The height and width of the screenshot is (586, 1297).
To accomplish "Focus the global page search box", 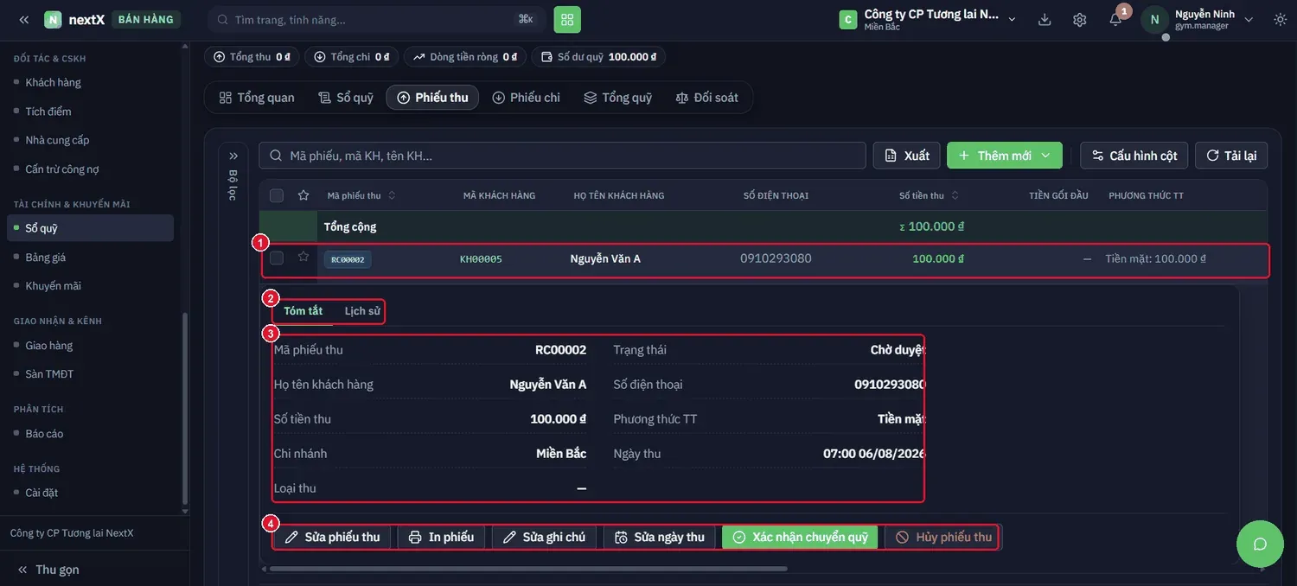I will 374,19.
